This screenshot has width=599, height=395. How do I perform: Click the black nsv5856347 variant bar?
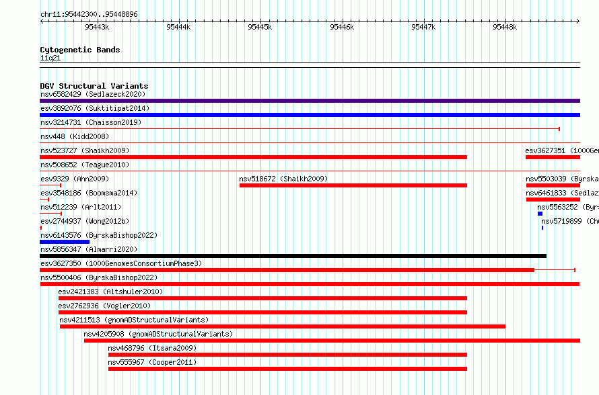[x=293, y=256]
